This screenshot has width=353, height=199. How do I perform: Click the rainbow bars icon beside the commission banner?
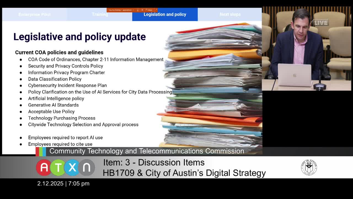click(41, 151)
